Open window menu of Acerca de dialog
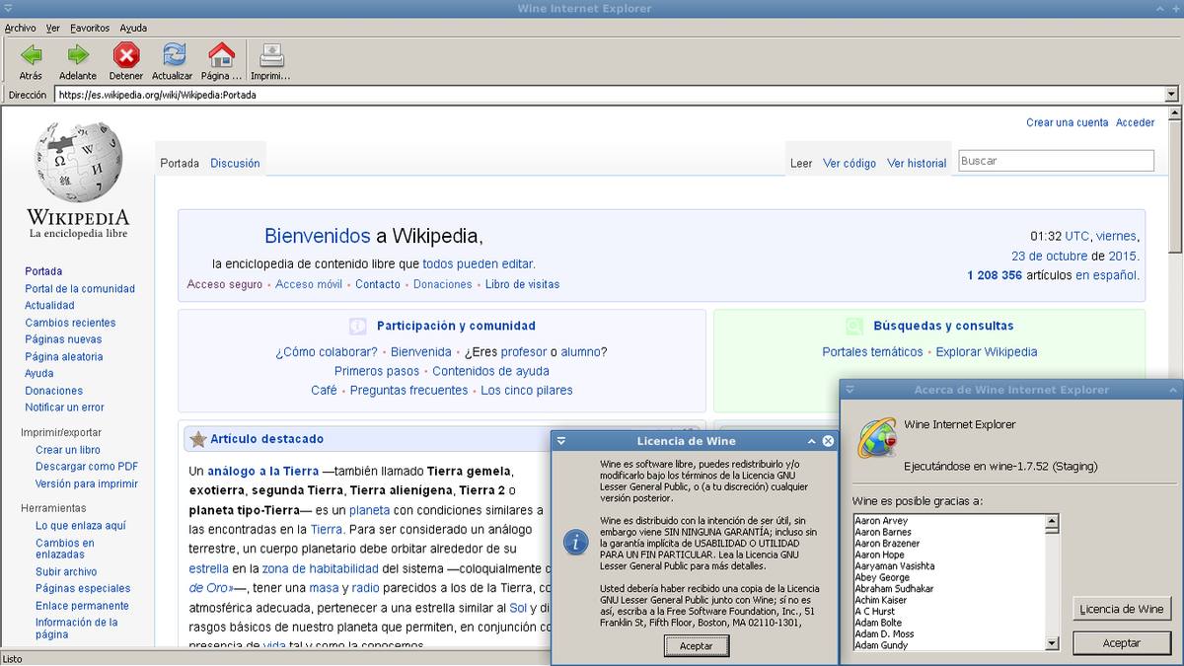This screenshot has height=666, width=1184. click(849, 390)
